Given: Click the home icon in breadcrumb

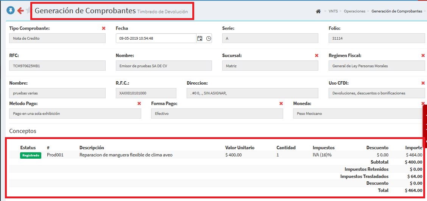Looking at the screenshot, I should click(318, 11).
